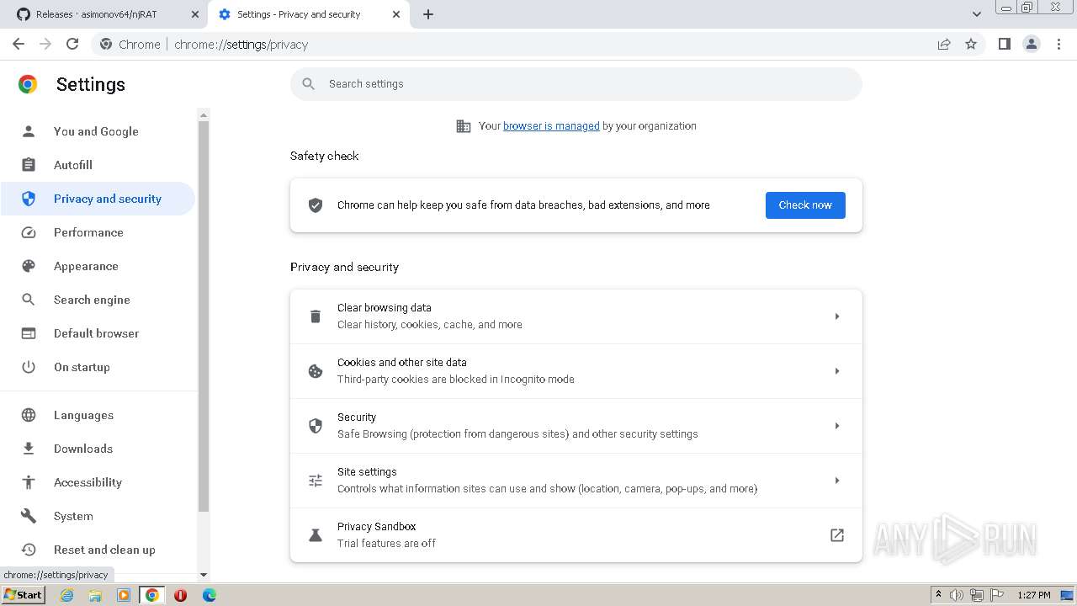Click the System wrench icon
1077x606 pixels.
[29, 516]
